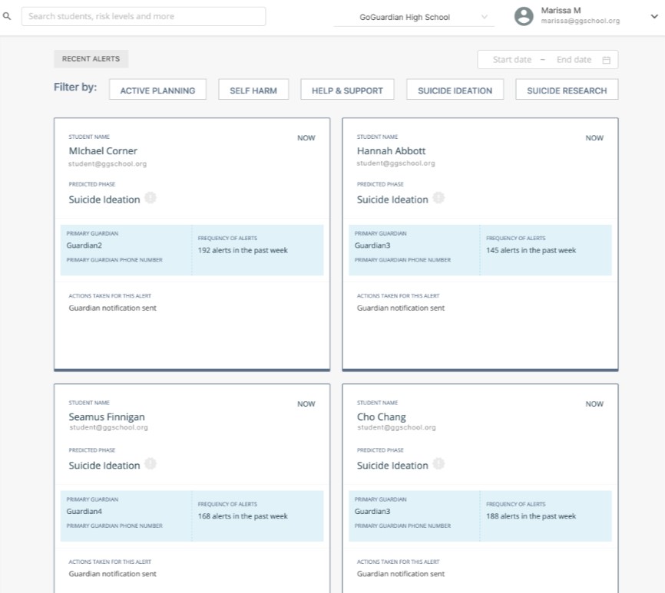This screenshot has height=593, width=665.
Task: Click Michael Corner's Suicide Ideation phase text
Action: (104, 199)
